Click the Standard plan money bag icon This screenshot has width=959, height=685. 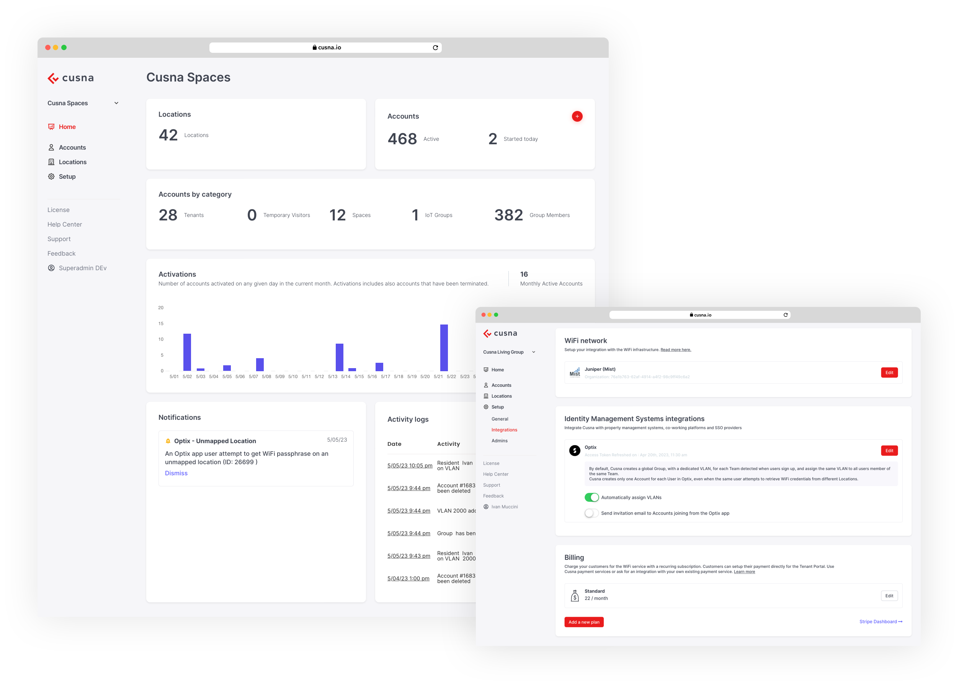575,595
